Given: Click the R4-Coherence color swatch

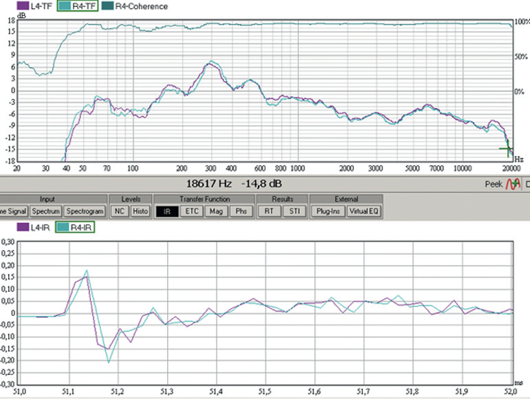Looking at the screenshot, I should (x=107, y=6).
